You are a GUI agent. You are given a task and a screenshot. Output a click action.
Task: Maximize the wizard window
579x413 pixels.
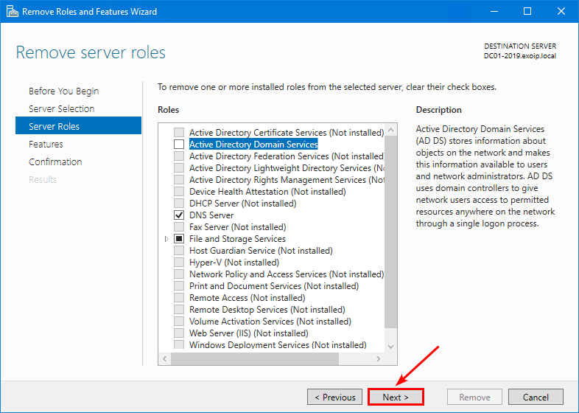527,11
